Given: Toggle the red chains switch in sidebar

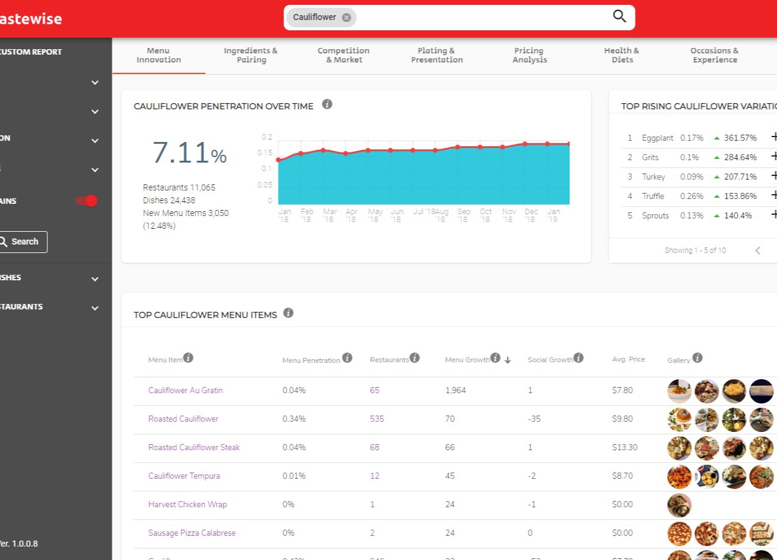Looking at the screenshot, I should pos(86,201).
